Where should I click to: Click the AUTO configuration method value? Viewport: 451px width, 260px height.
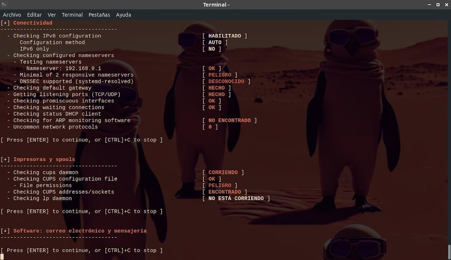click(215, 42)
